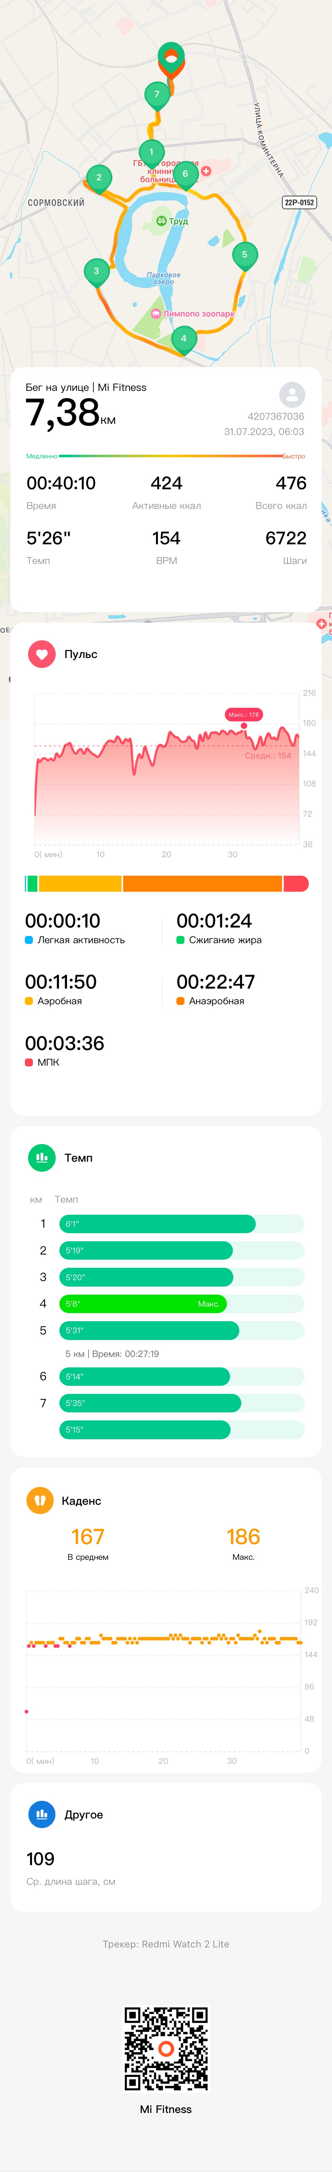
Task: Click the orange Каденс footsteps icon
Action: point(40,1500)
